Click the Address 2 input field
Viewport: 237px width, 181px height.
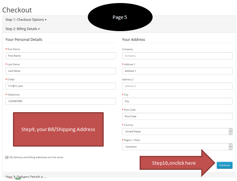[177, 86]
